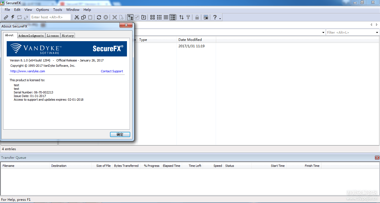This screenshot has width=380, height=203.
Task: Click the Status column header
Action: click(237, 166)
